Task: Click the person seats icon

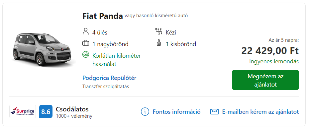Action: [85, 32]
